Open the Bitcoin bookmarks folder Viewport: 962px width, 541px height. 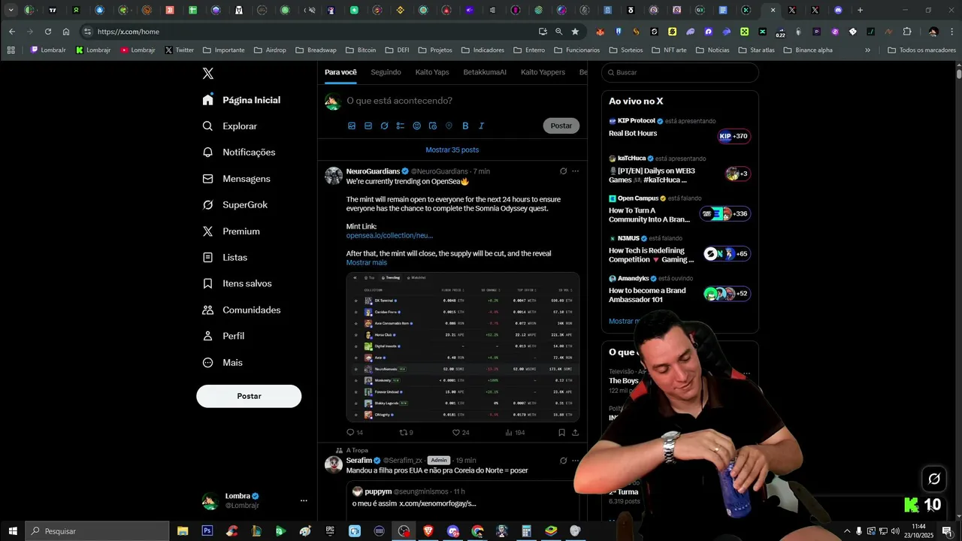point(361,50)
